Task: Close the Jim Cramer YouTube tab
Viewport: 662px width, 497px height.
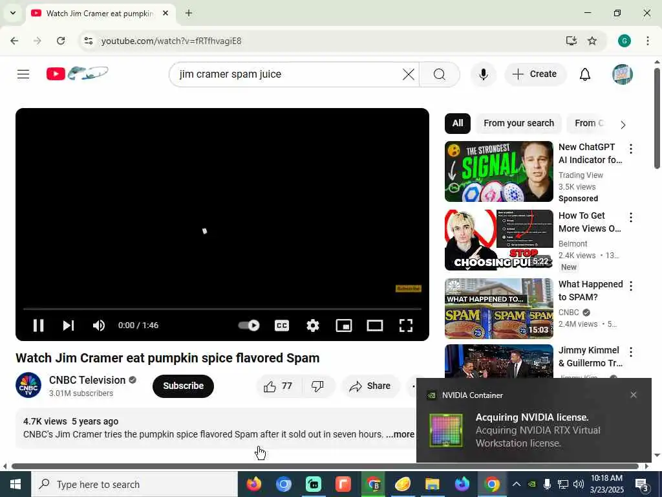Action: (x=165, y=14)
